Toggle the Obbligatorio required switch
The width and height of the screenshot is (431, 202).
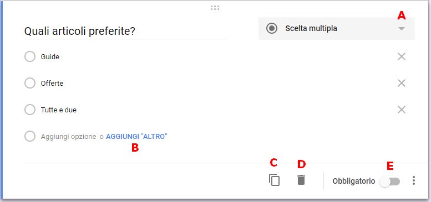(x=390, y=181)
